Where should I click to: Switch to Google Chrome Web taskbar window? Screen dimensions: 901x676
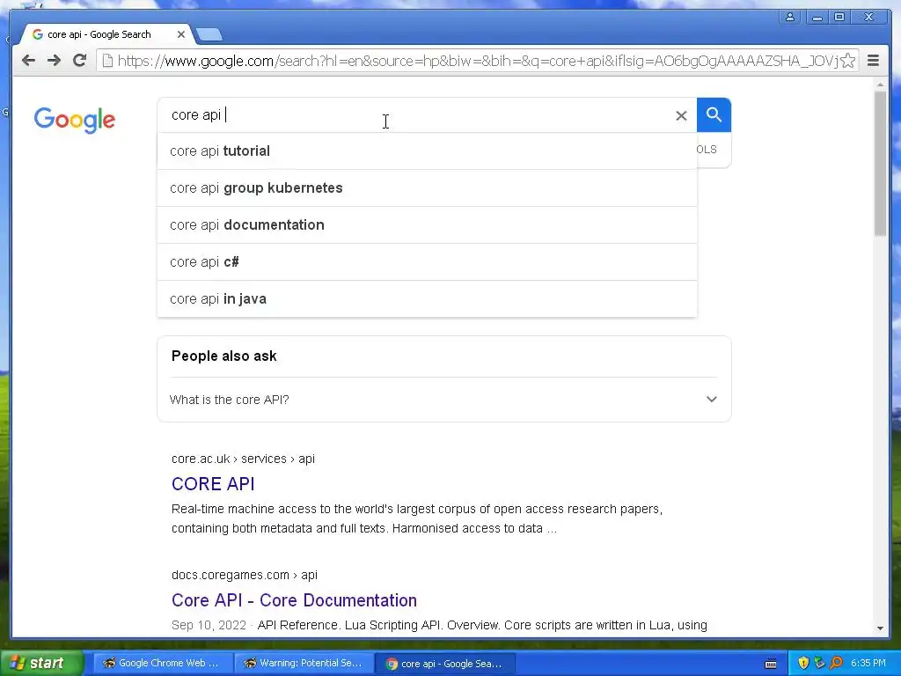163,664
